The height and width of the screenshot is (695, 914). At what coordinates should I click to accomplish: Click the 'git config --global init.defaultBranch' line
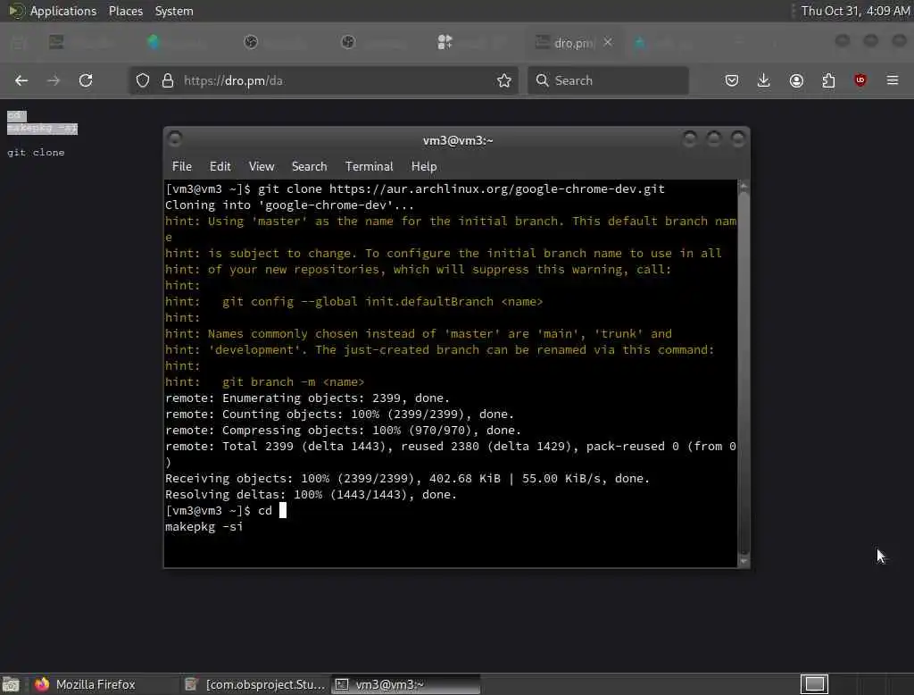pos(353,302)
